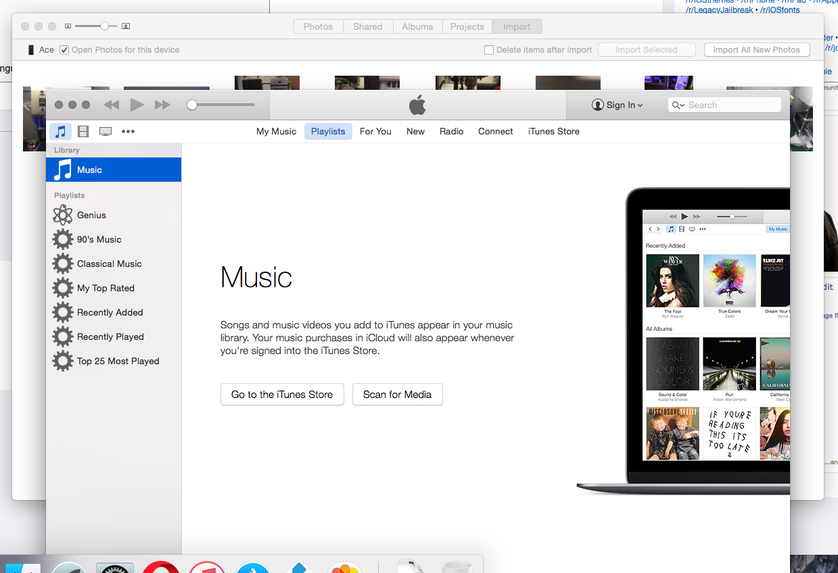
Task: Click the iTunes volume slider
Action: (x=223, y=105)
